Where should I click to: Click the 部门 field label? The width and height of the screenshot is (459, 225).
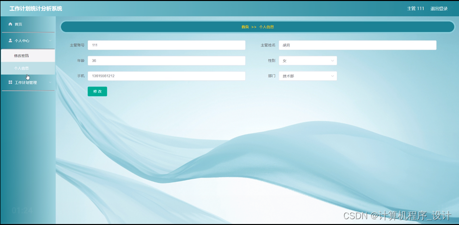271,76
